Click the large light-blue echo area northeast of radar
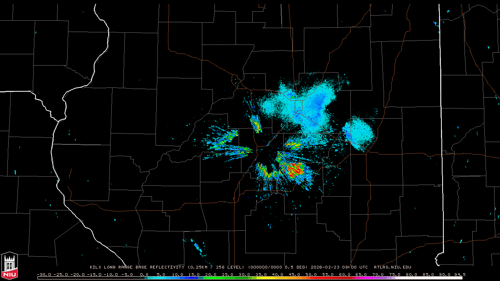 (309, 105)
